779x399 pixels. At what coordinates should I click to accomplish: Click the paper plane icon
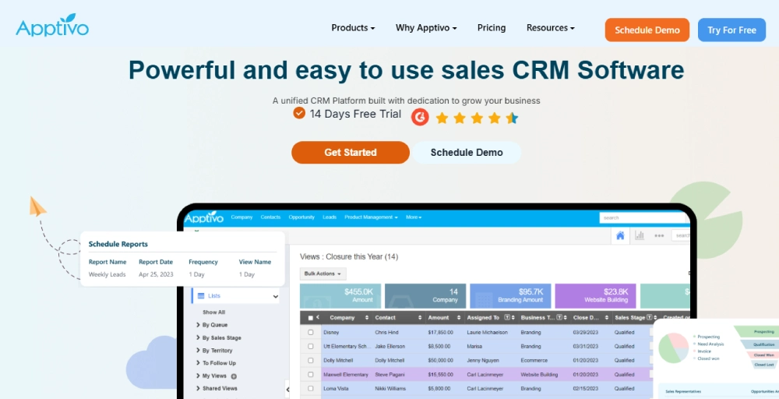37,206
